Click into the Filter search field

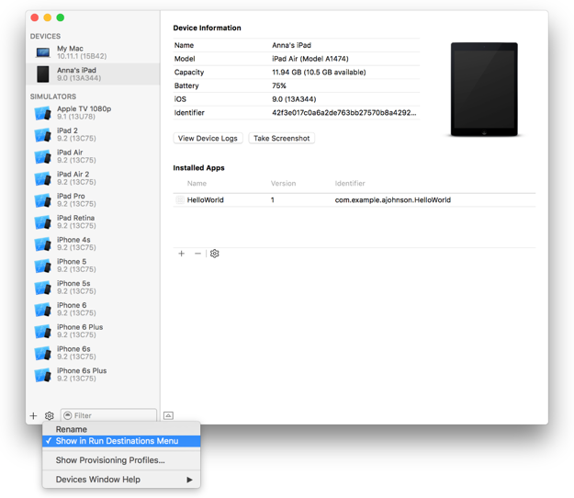108,415
